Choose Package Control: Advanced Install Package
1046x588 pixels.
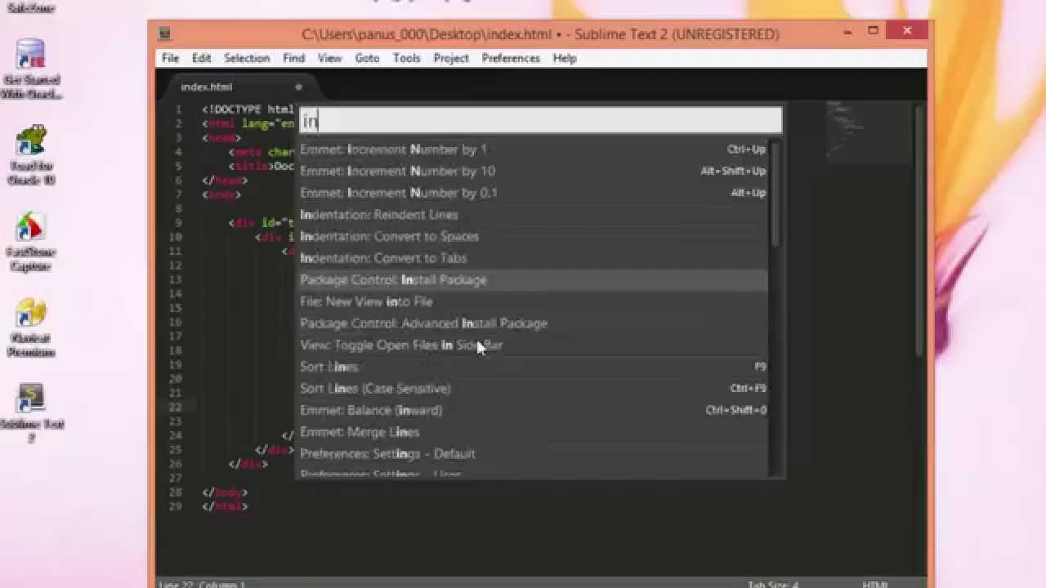tap(533, 323)
